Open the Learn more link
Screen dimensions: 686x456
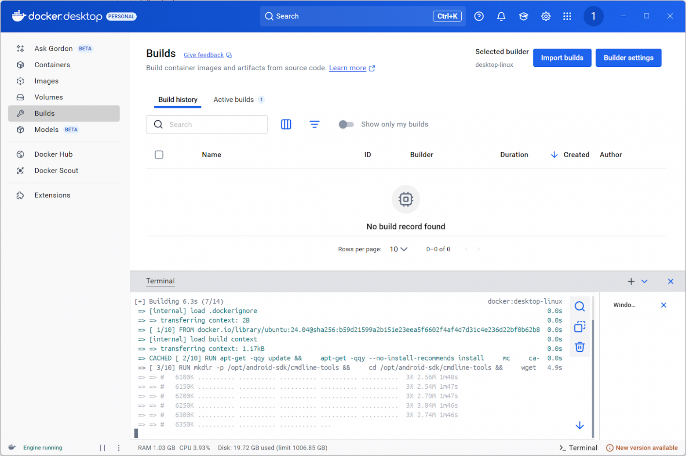352,68
